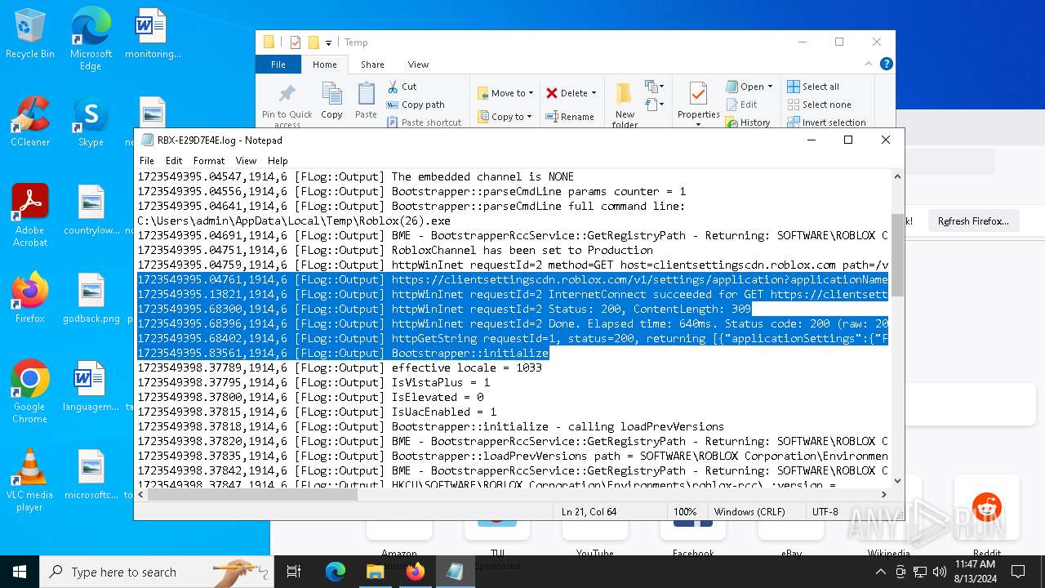The width and height of the screenshot is (1045, 588).
Task: Click the Refresh Firefox button
Action: (x=972, y=221)
